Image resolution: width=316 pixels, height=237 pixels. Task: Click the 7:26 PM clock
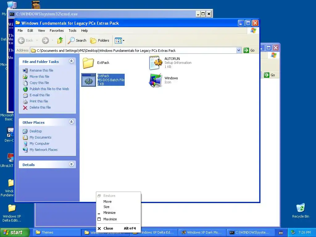305,233
